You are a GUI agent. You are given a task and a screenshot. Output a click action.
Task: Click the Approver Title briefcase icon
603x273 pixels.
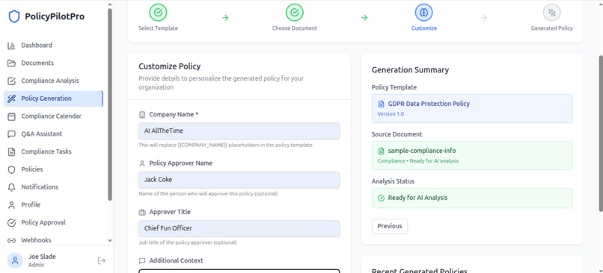142,212
